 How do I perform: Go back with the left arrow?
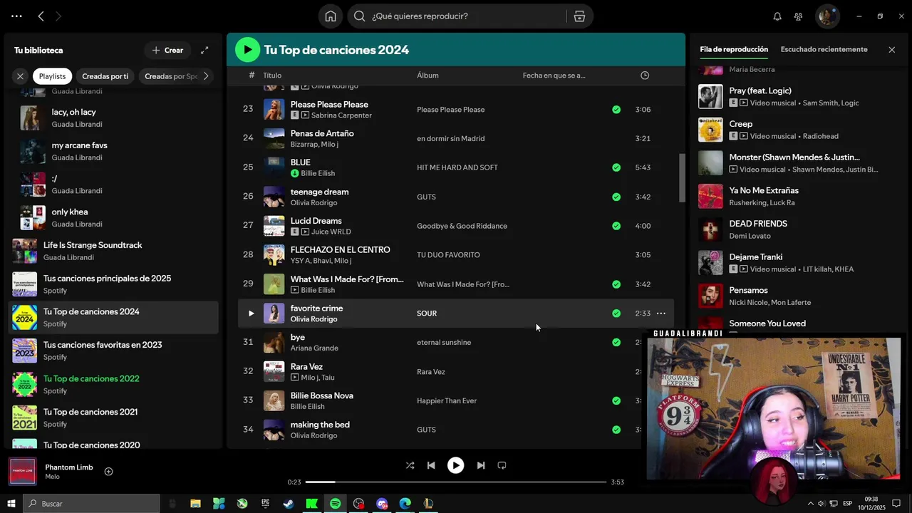(41, 16)
